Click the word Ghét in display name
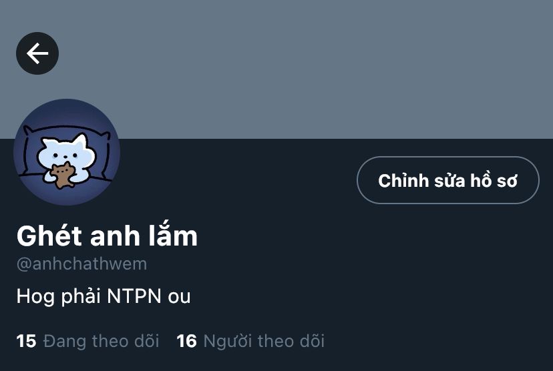The image size is (553, 371). coord(49,236)
